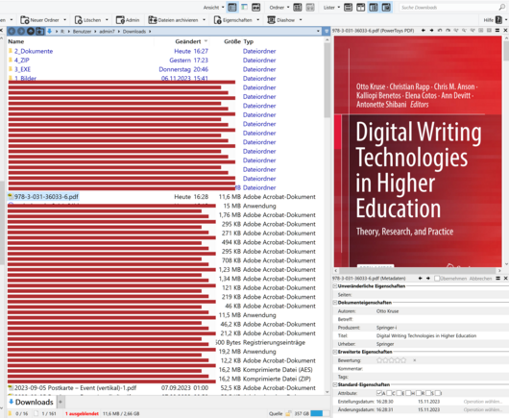The image size is (509, 418).
Task: Uncheck the A archive attribute checkbox
Action: (x=378, y=393)
